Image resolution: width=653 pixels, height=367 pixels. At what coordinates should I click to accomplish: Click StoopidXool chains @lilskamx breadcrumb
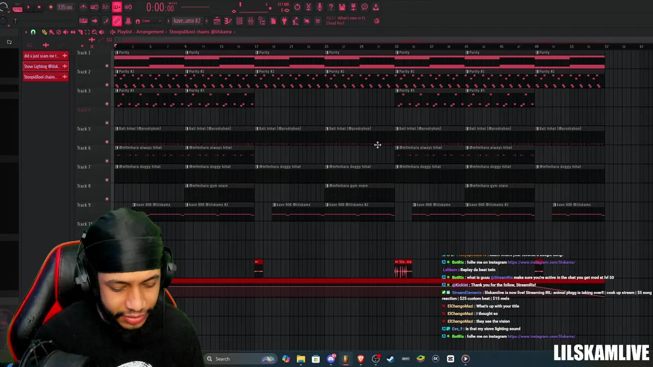(200, 32)
